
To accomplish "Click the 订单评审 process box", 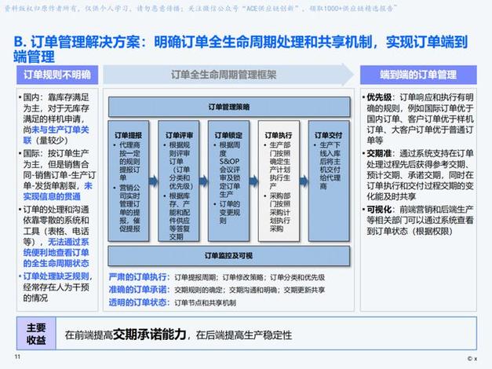I will point(179,181).
